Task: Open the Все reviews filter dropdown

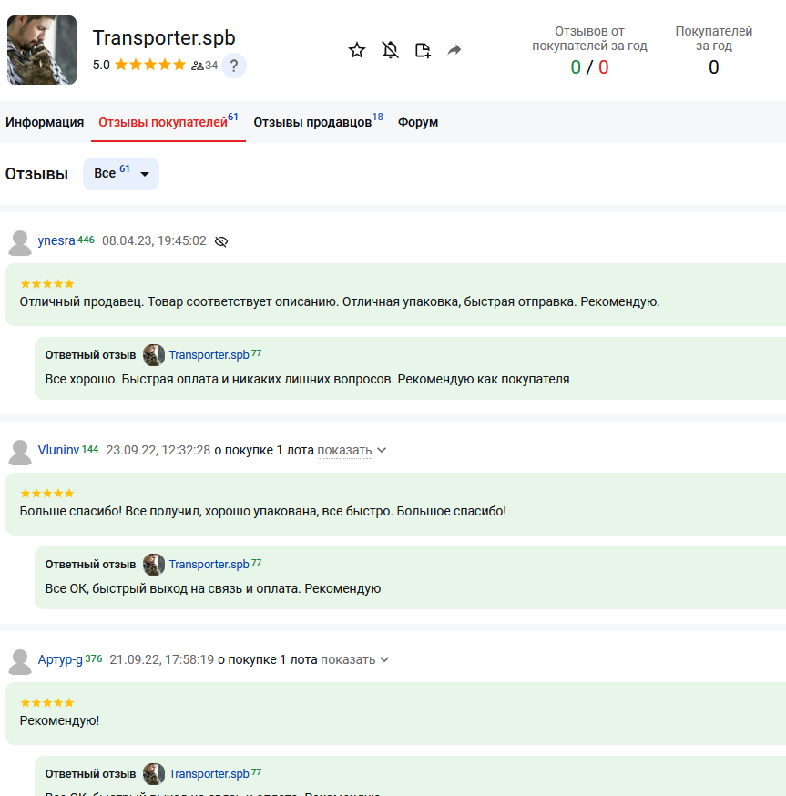Action: click(x=121, y=174)
